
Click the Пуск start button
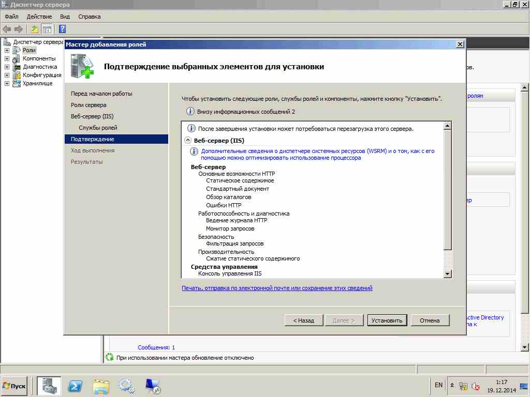[x=14, y=386]
